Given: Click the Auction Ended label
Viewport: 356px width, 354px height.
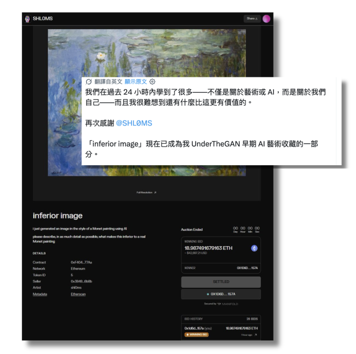Looking at the screenshot, I should pos(192,230).
